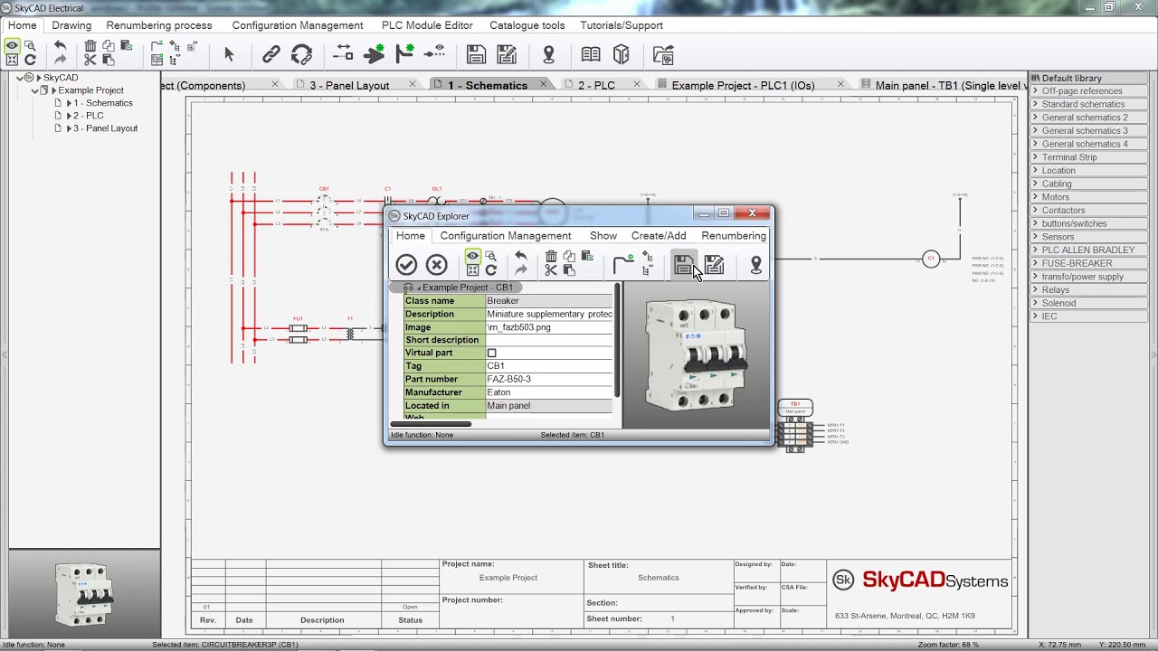The image size is (1158, 651).
Task: Open the book catalogue icon
Action: click(591, 55)
